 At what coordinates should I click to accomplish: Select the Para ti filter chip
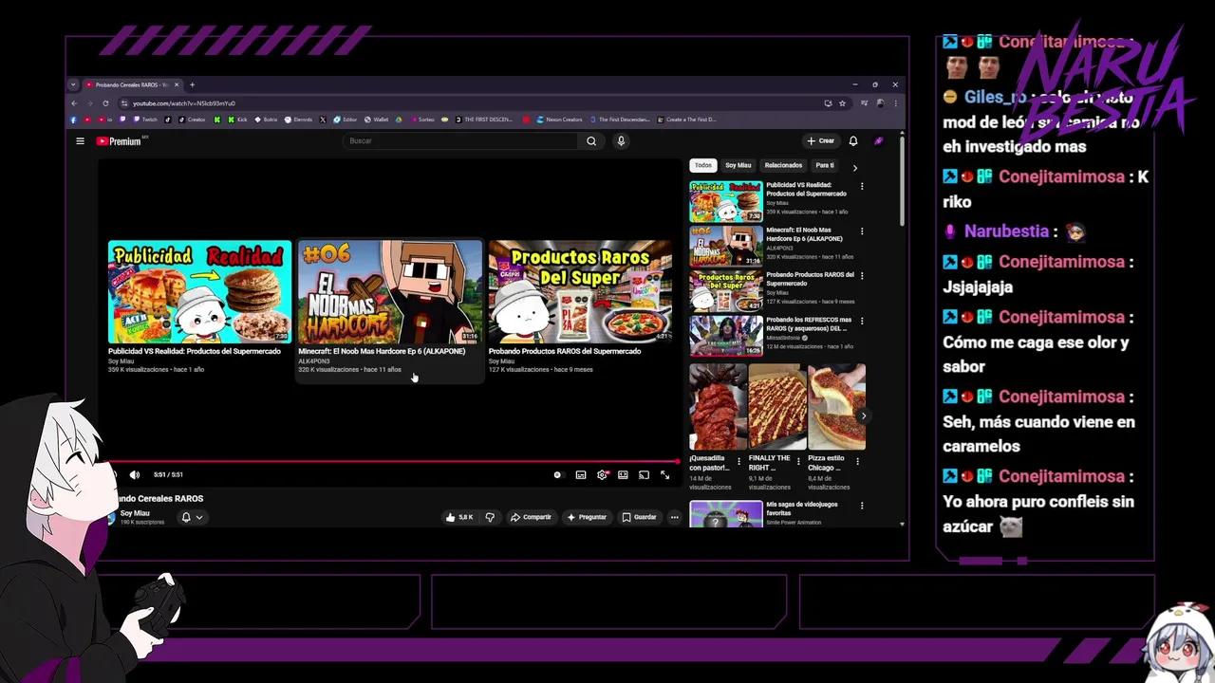pyautogui.click(x=825, y=165)
